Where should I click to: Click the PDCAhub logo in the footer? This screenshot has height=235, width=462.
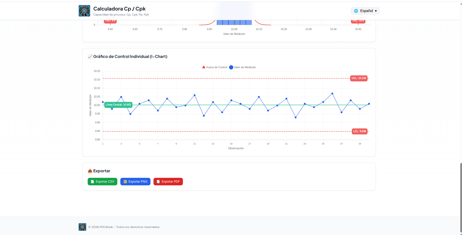(x=82, y=227)
